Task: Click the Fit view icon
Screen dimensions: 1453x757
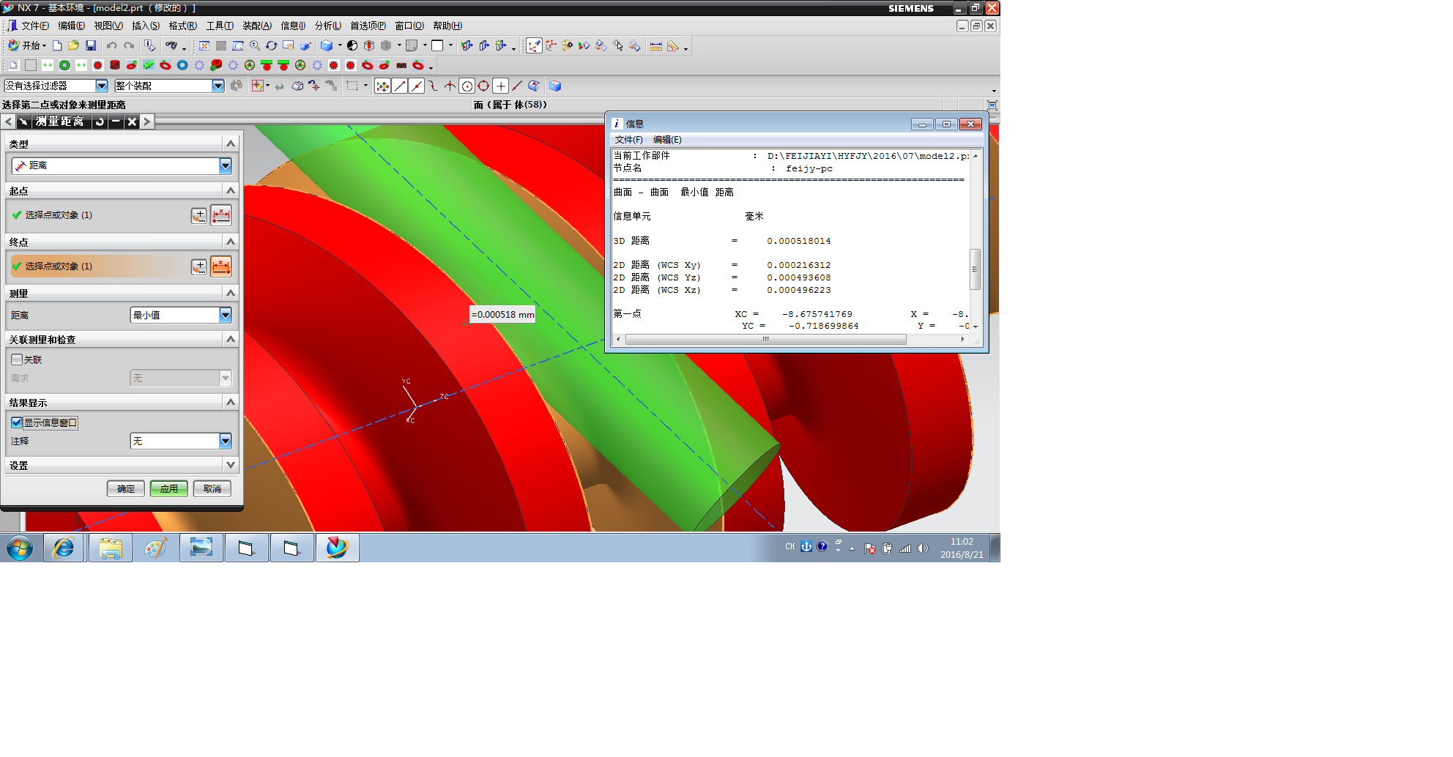Action: (204, 45)
